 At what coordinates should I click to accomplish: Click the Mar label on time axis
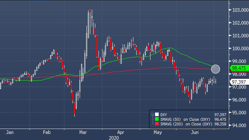coord(83,133)
